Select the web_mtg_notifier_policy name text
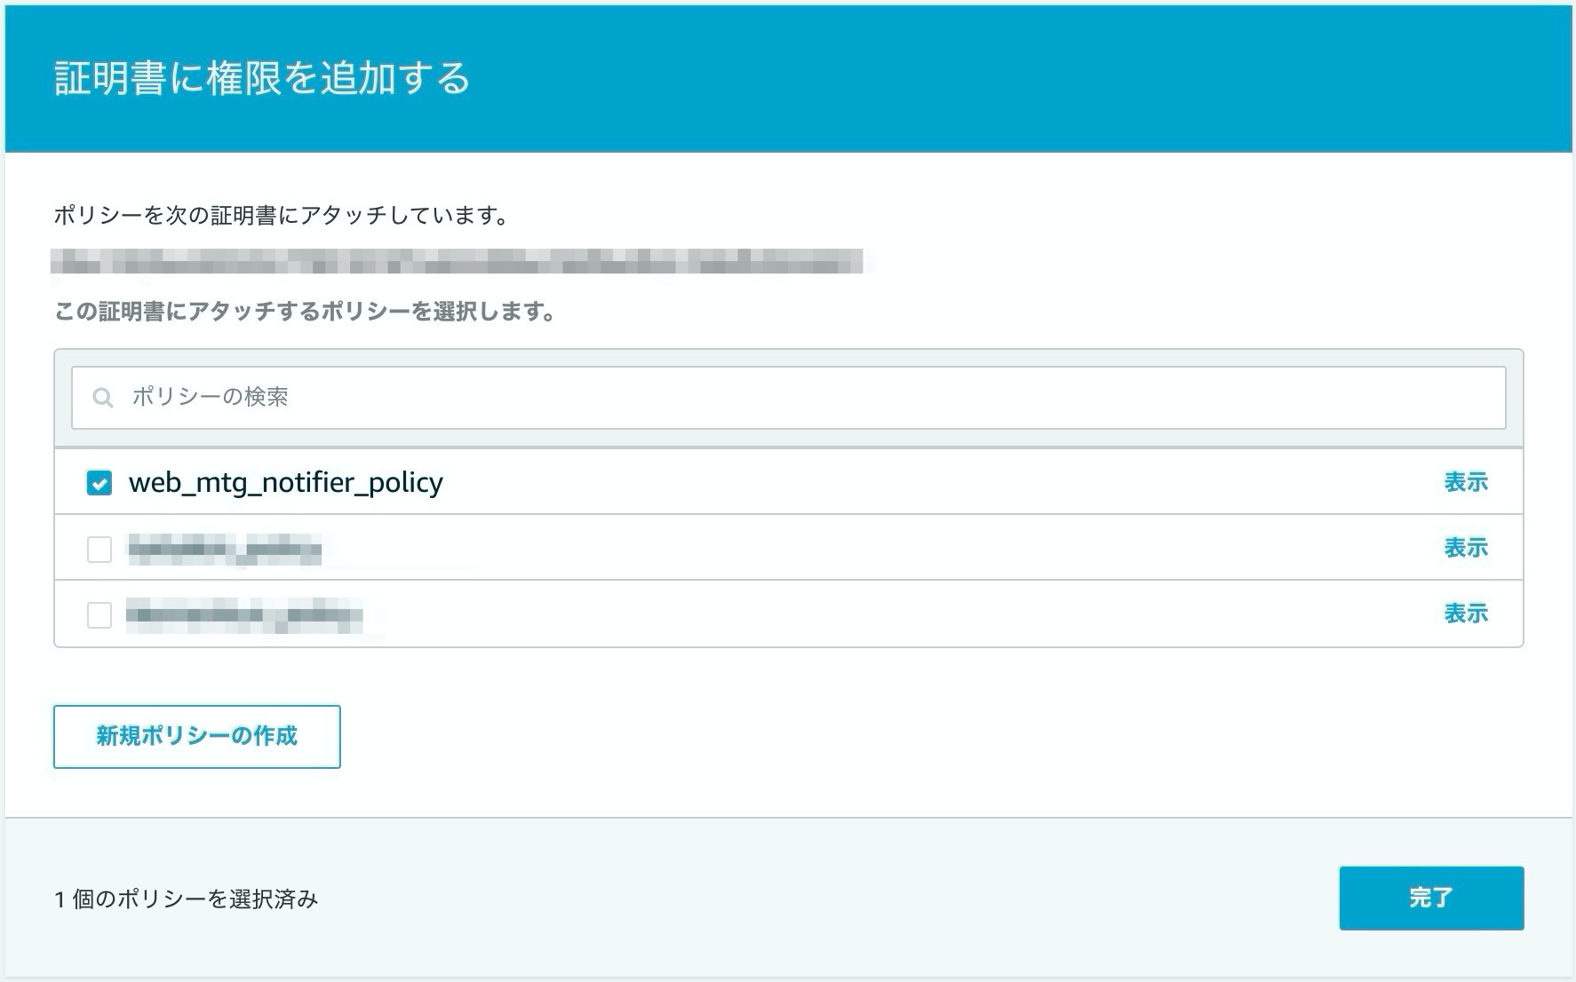Image resolution: width=1576 pixels, height=982 pixels. point(286,481)
